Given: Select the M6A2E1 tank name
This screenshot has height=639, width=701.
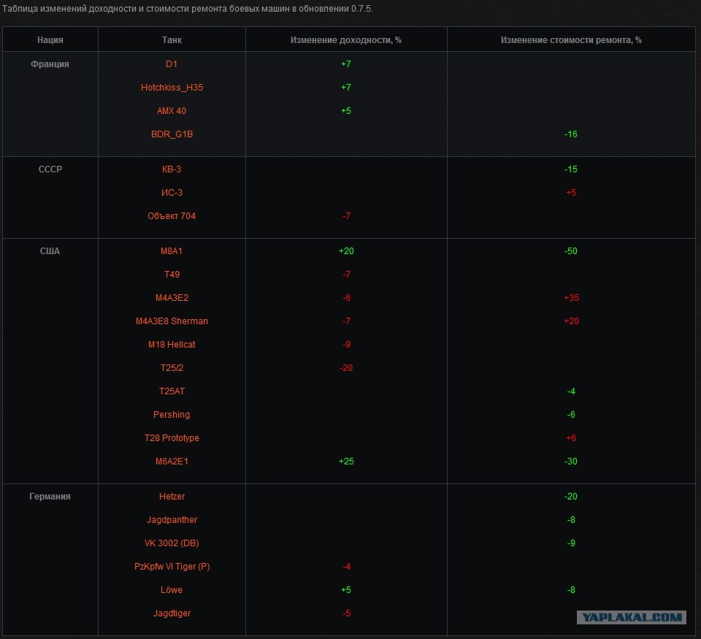Looking at the screenshot, I should [x=172, y=461].
